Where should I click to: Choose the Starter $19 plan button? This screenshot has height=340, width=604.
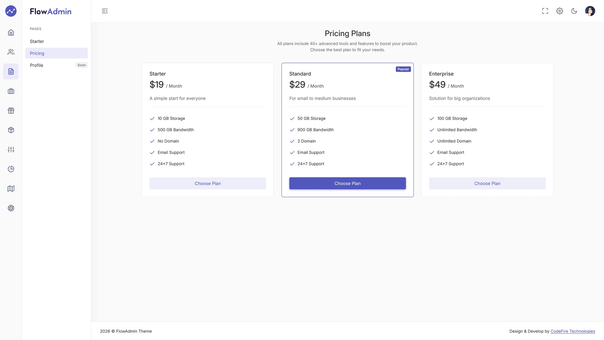point(208,184)
